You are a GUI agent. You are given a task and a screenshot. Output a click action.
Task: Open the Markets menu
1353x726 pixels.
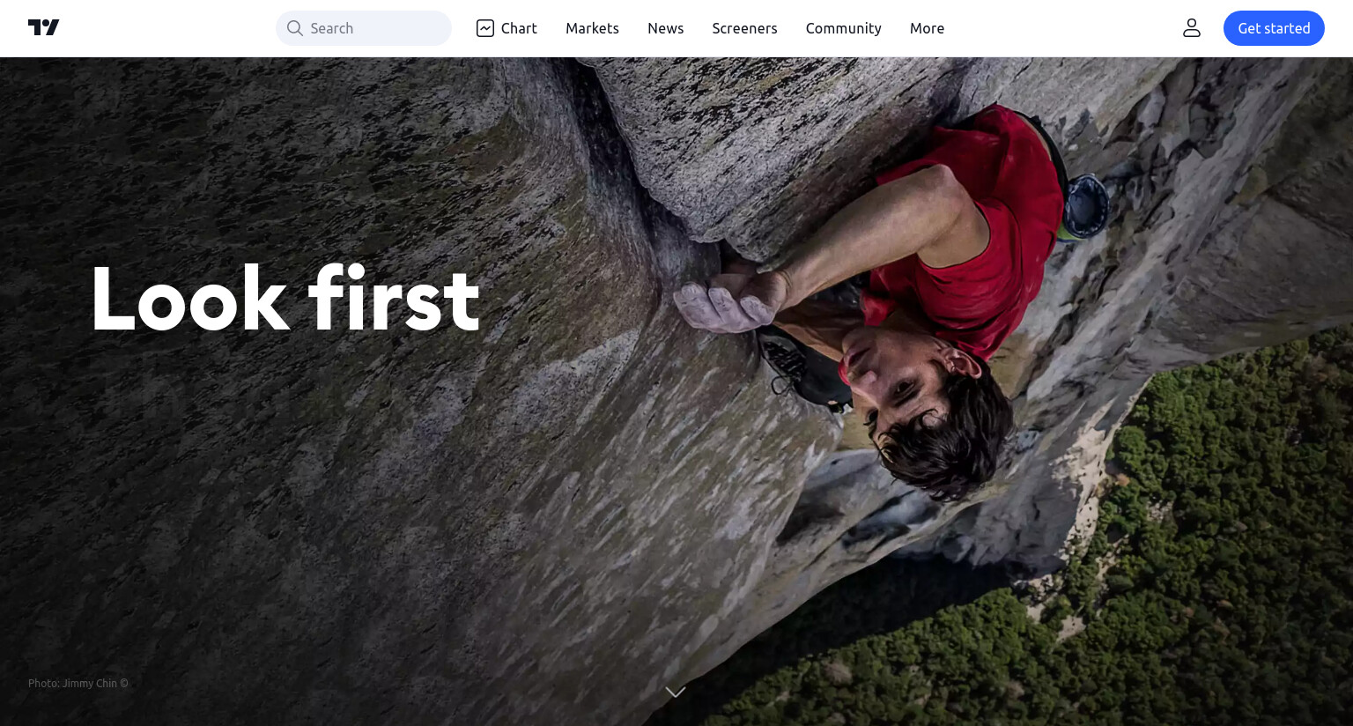point(592,28)
